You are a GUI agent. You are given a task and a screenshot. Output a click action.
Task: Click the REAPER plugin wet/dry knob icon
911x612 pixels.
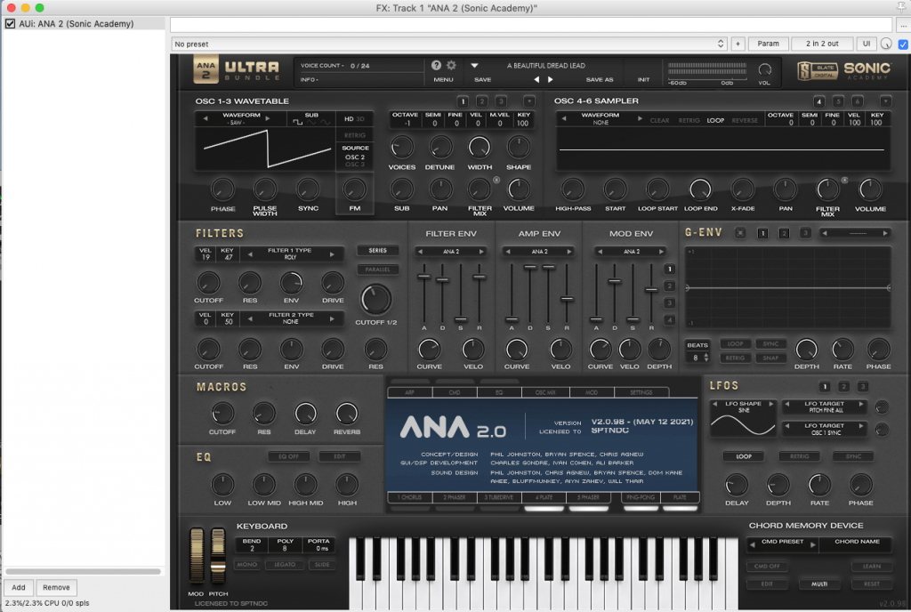[886, 44]
